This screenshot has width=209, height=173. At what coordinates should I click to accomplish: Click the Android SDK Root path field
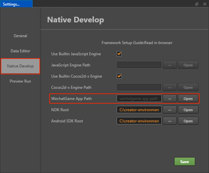(139, 121)
